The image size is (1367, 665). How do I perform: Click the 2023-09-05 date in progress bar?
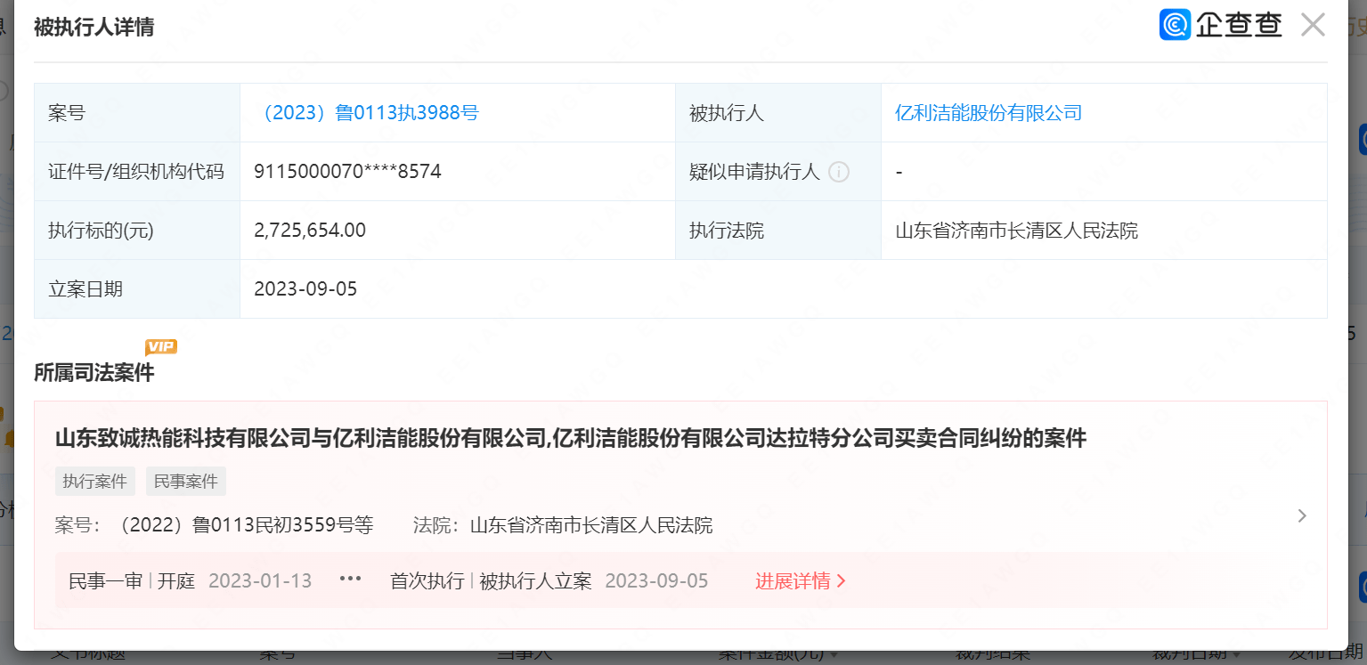tap(656, 581)
